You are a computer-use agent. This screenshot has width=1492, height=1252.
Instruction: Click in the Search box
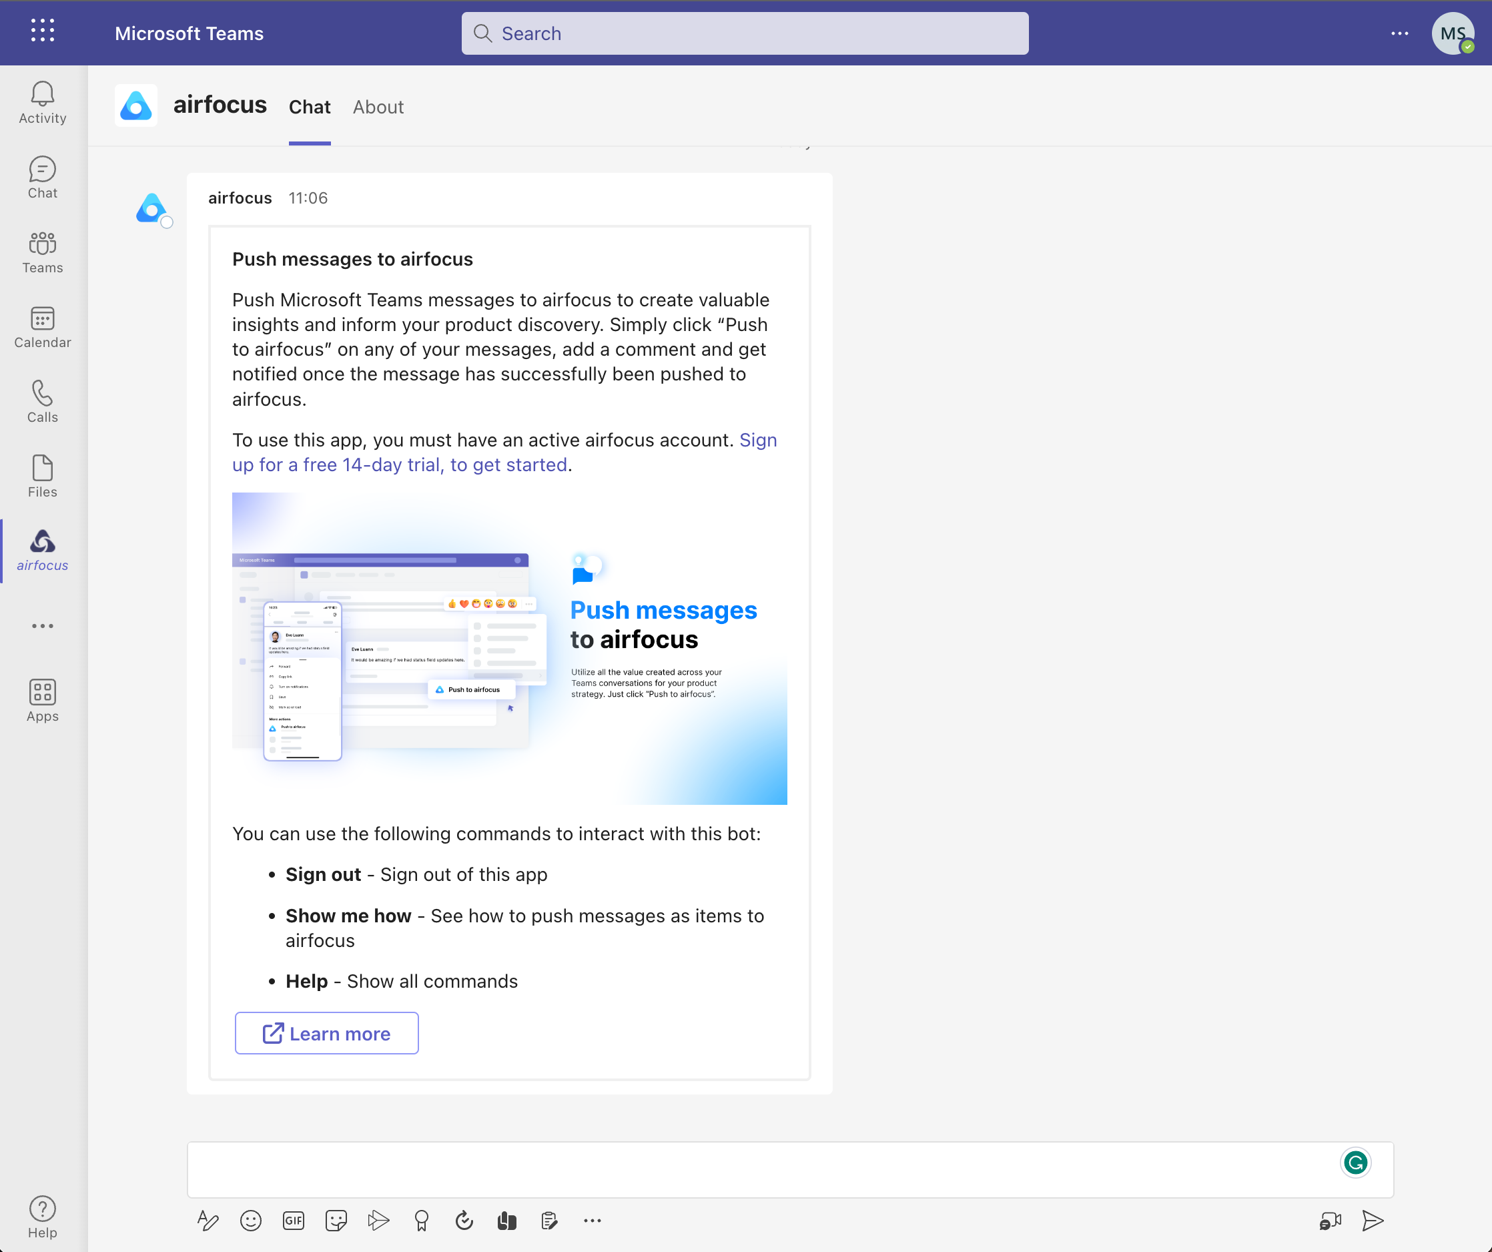click(745, 33)
